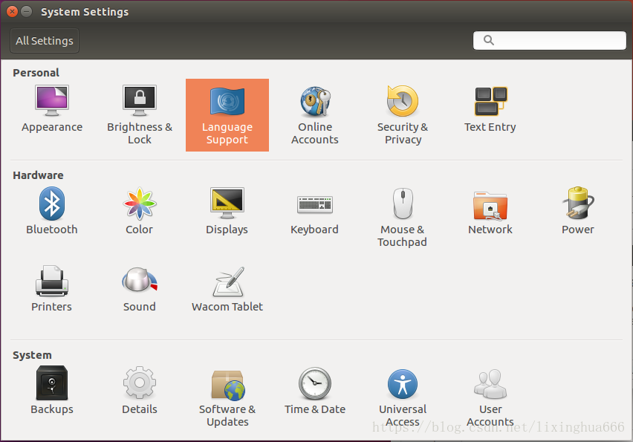Screen dimensions: 633x442
Task: Open Sound settings
Action: coord(139,288)
